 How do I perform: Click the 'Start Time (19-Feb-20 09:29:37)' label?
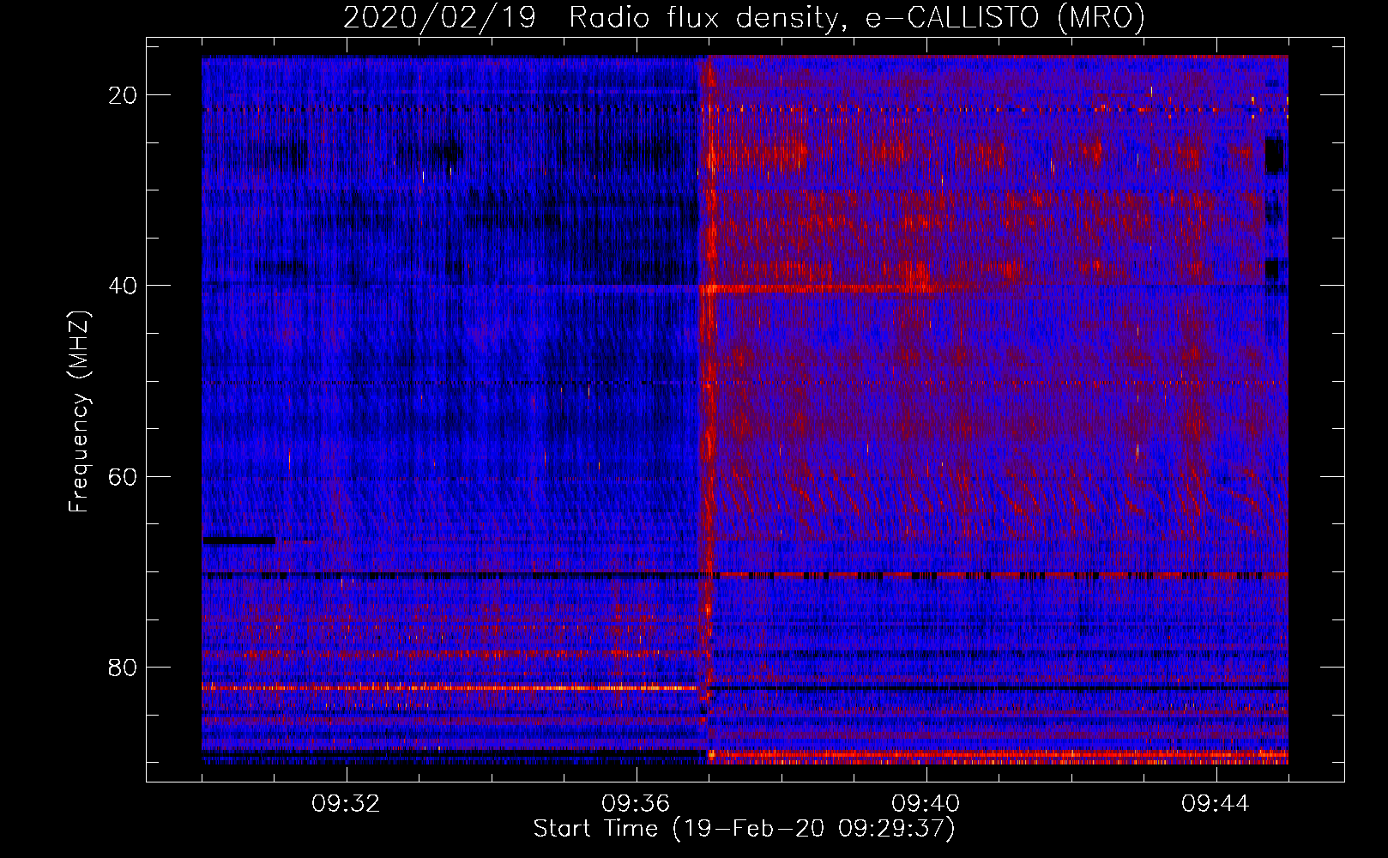pos(744,829)
